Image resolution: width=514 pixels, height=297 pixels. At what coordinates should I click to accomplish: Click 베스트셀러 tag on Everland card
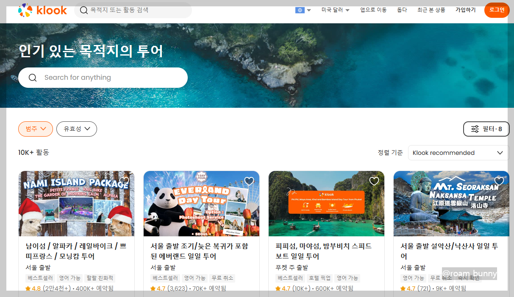tap(165, 278)
